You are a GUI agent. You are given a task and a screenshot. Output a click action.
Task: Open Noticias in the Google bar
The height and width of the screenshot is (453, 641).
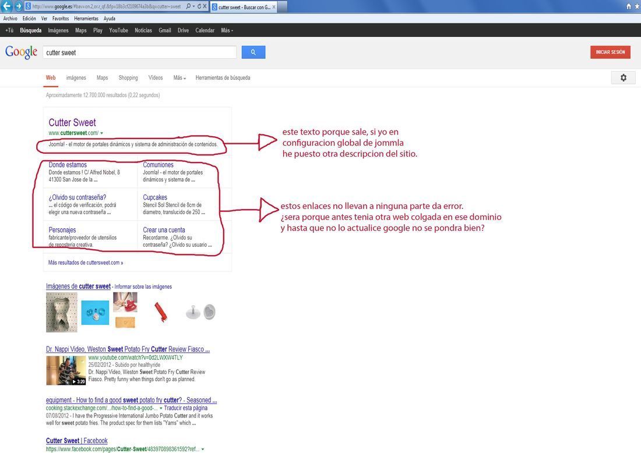[x=143, y=30]
